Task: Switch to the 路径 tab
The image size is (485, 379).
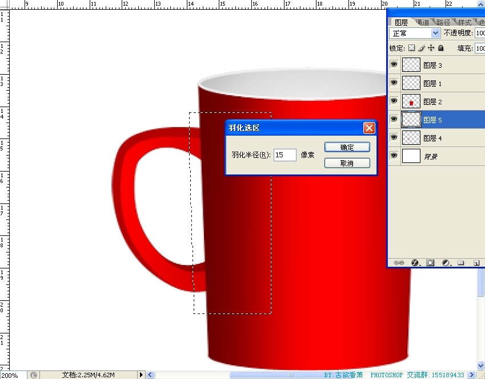Action: tap(443, 22)
